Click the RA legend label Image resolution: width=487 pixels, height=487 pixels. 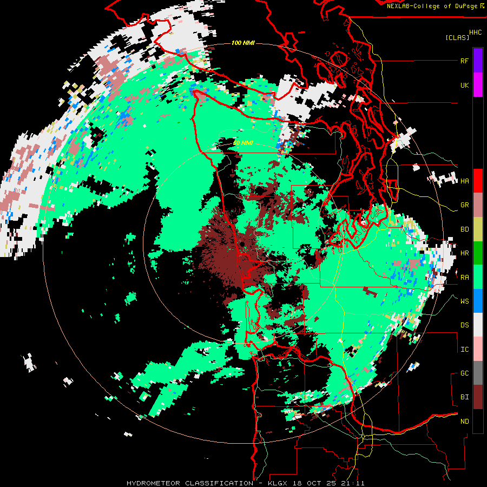click(464, 277)
